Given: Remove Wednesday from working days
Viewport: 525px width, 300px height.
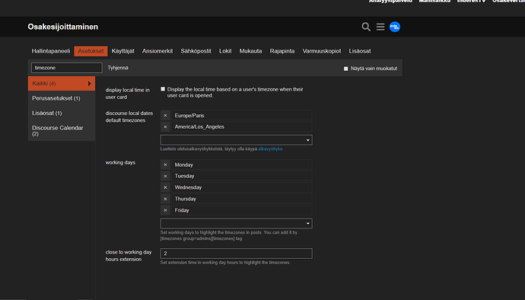Looking at the screenshot, I should pyautogui.click(x=165, y=188).
